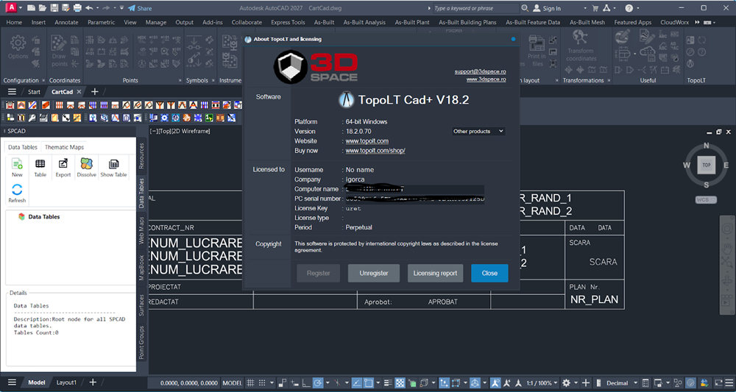Click the TOP face of the ViewCube

pyautogui.click(x=706, y=165)
